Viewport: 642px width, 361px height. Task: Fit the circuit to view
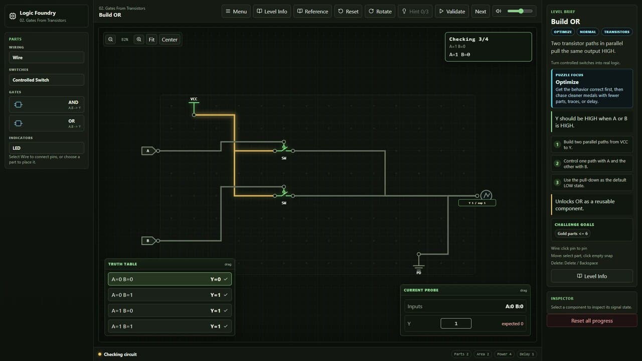151,40
